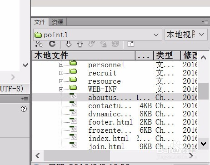Click the 9KB size of join.html
Screen dimensions: 210x165
145,146
